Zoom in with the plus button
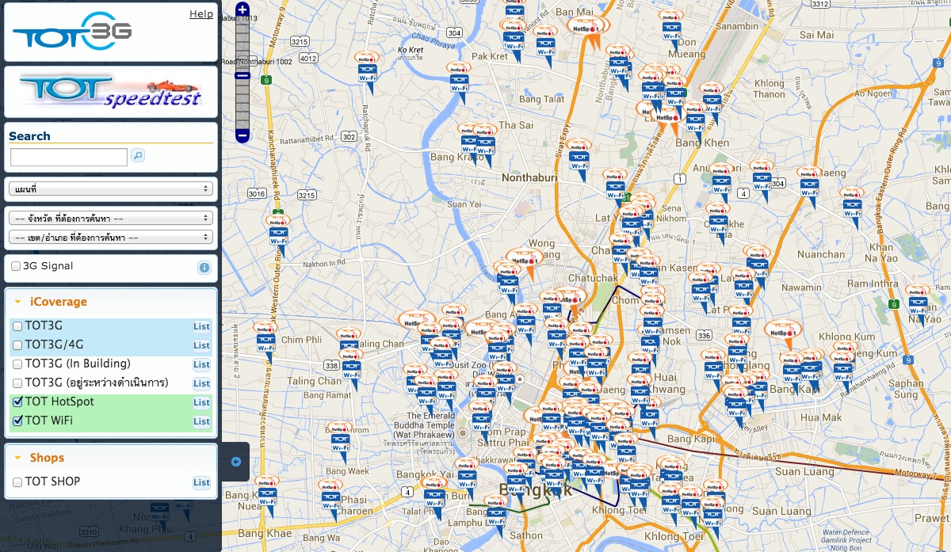 (x=243, y=10)
